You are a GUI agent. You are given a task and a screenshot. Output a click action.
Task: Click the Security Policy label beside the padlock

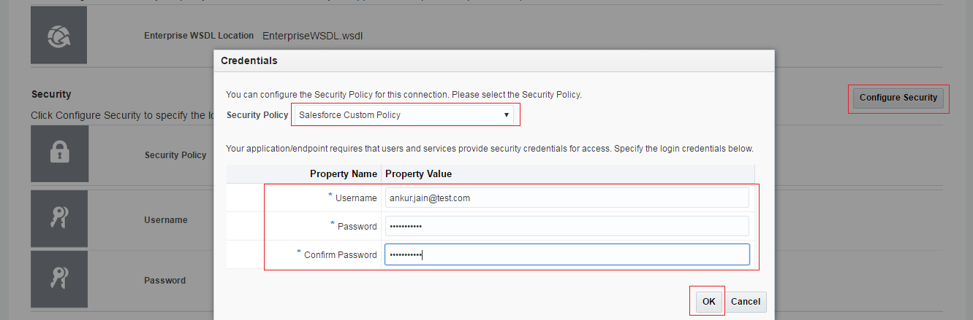pos(175,155)
